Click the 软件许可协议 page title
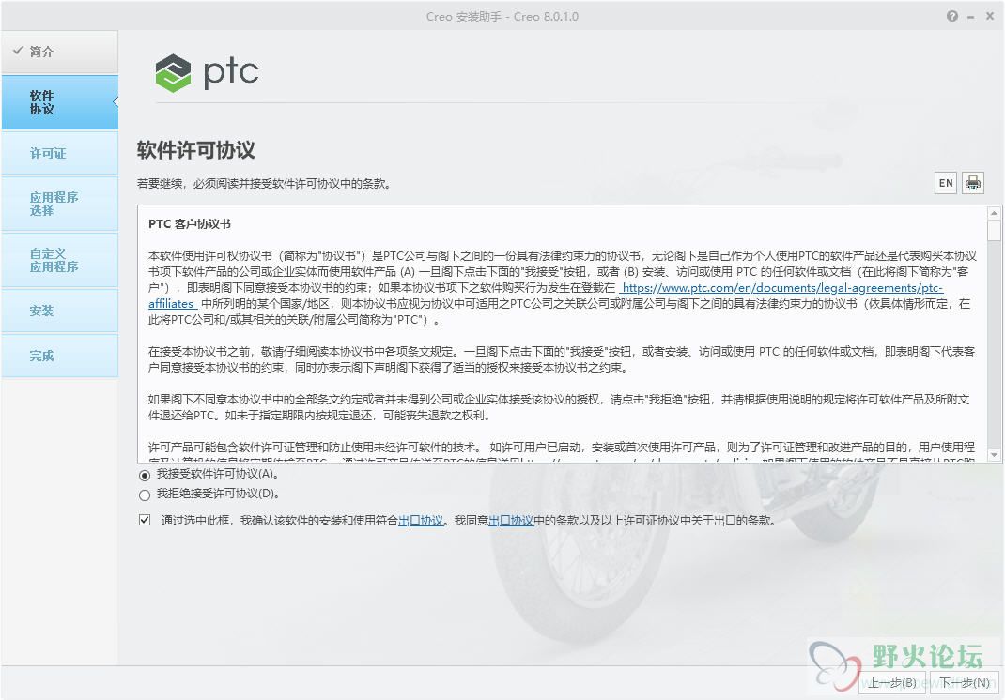Image resolution: width=1005 pixels, height=700 pixels. tap(196, 150)
